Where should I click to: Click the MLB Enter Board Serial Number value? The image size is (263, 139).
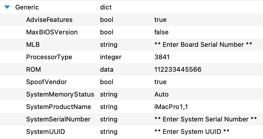203,45
